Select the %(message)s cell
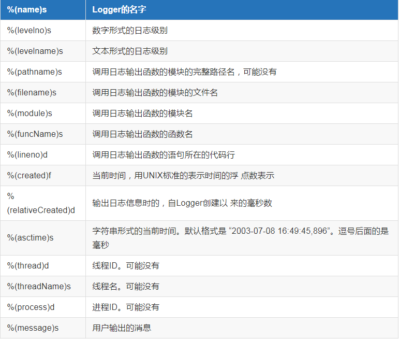399x339 pixels. coord(43,328)
